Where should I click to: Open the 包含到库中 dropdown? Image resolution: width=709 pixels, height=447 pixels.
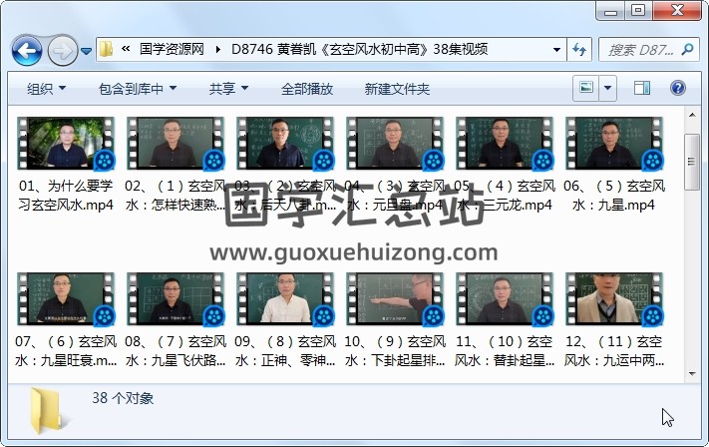click(138, 89)
